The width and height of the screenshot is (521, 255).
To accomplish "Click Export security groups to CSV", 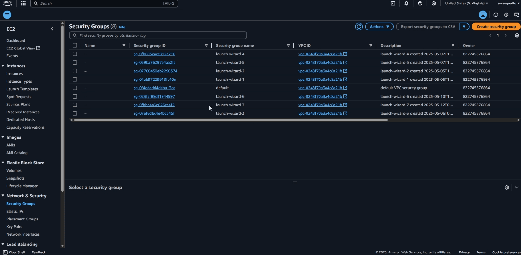I will [x=428, y=27].
